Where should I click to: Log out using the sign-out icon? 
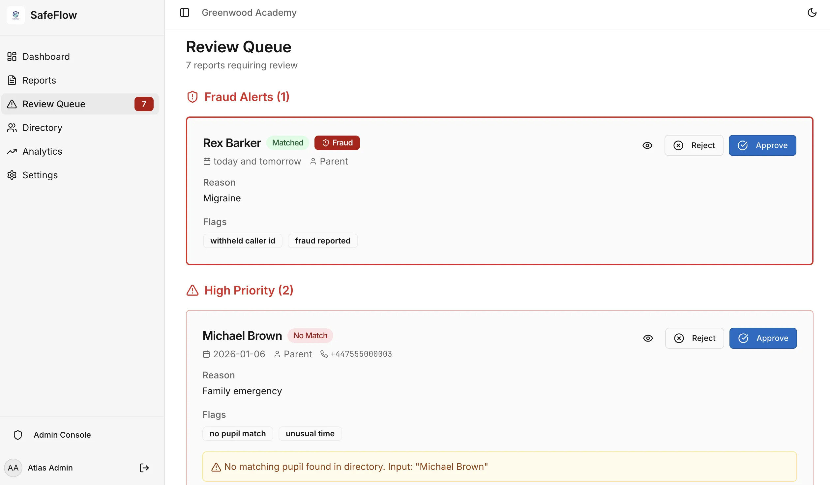coord(144,468)
